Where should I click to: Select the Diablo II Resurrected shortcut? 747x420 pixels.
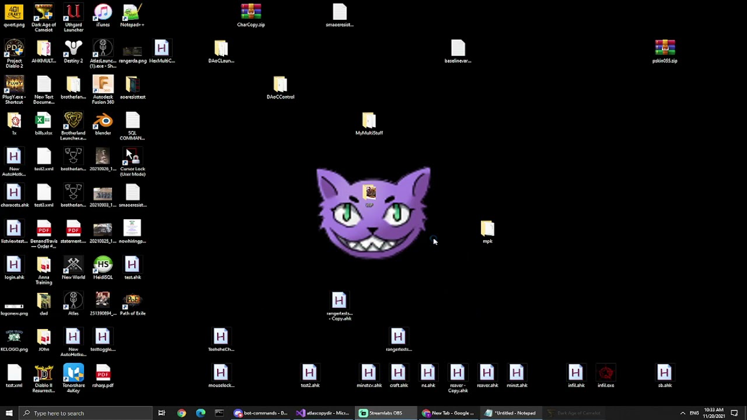44,379
